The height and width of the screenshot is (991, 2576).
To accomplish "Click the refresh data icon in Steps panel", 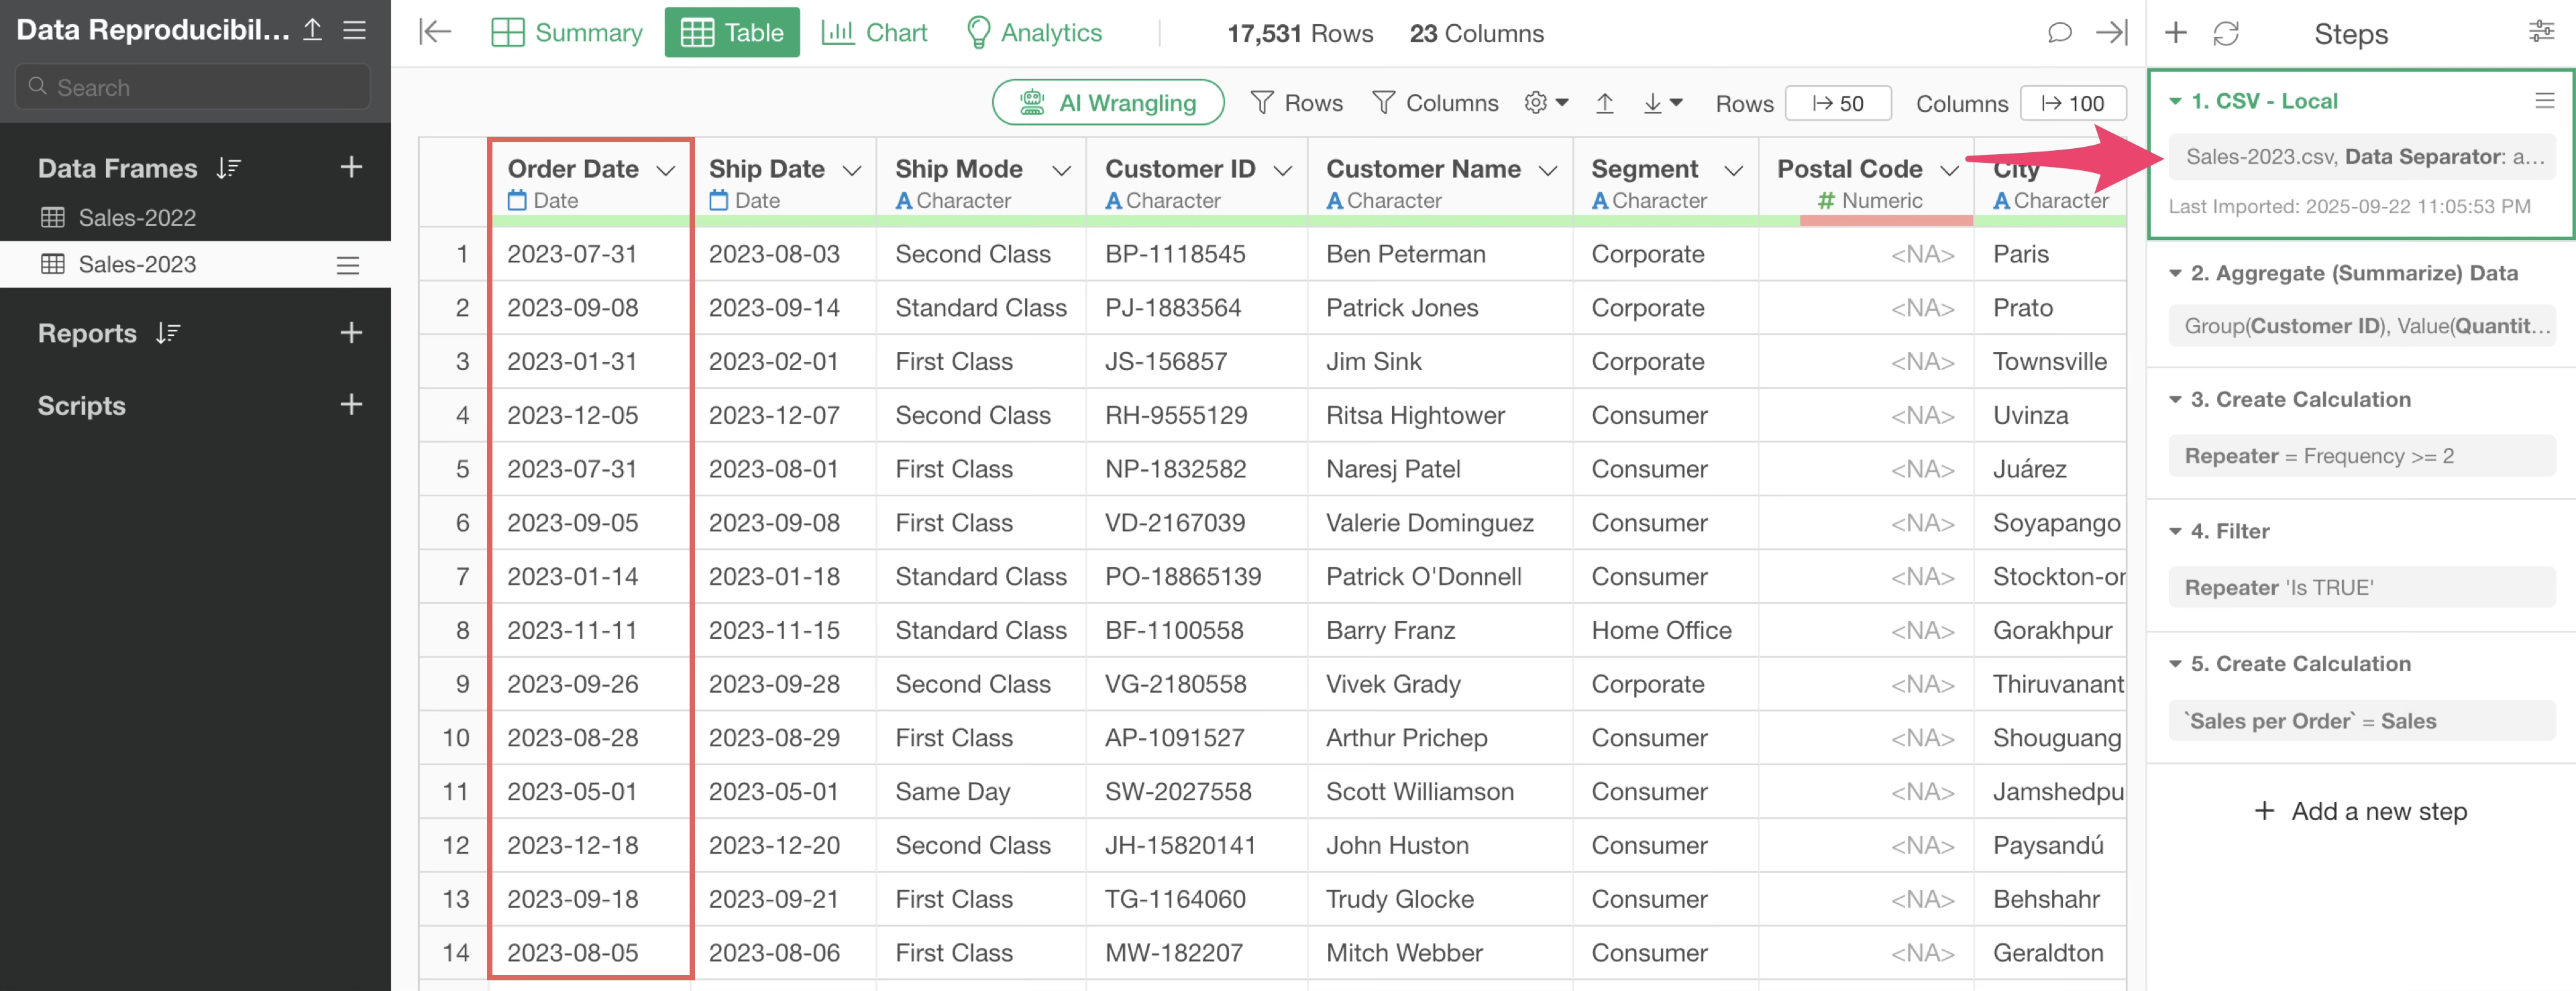I will [2225, 34].
